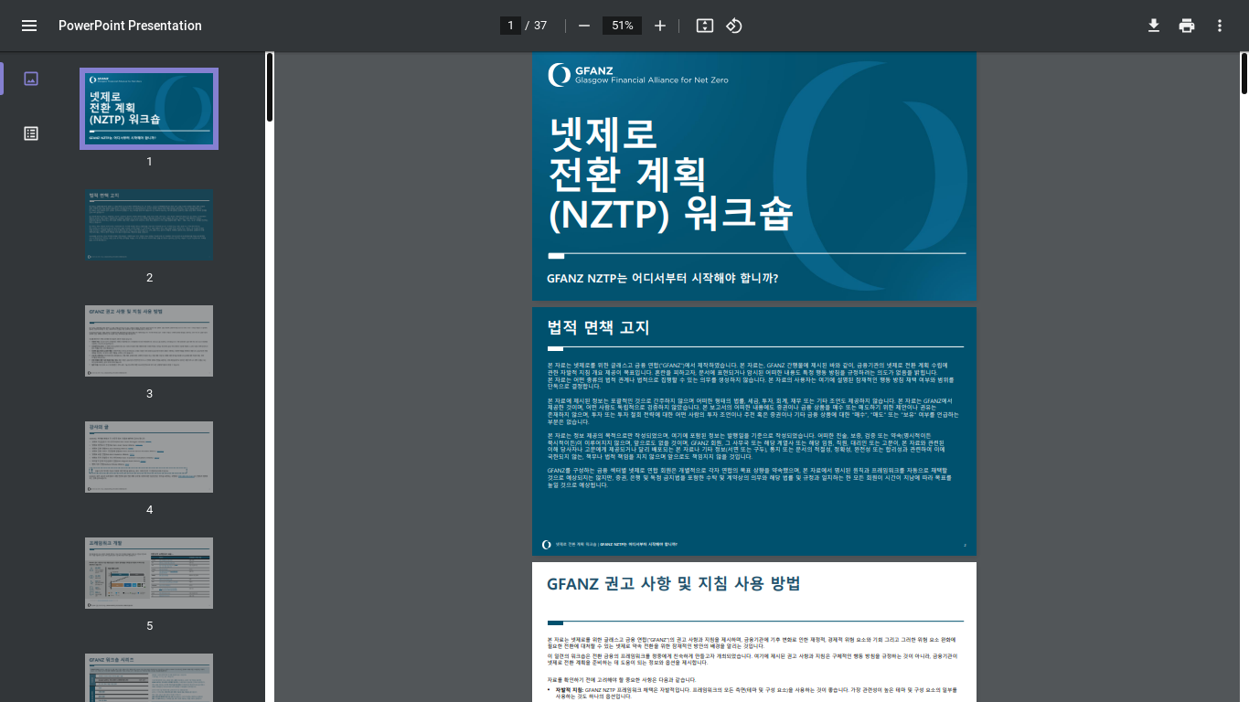The height and width of the screenshot is (702, 1249).
Task: Click the '넷제로 전환 계획 (NZTP) 워크숍' title
Action: 669,174
